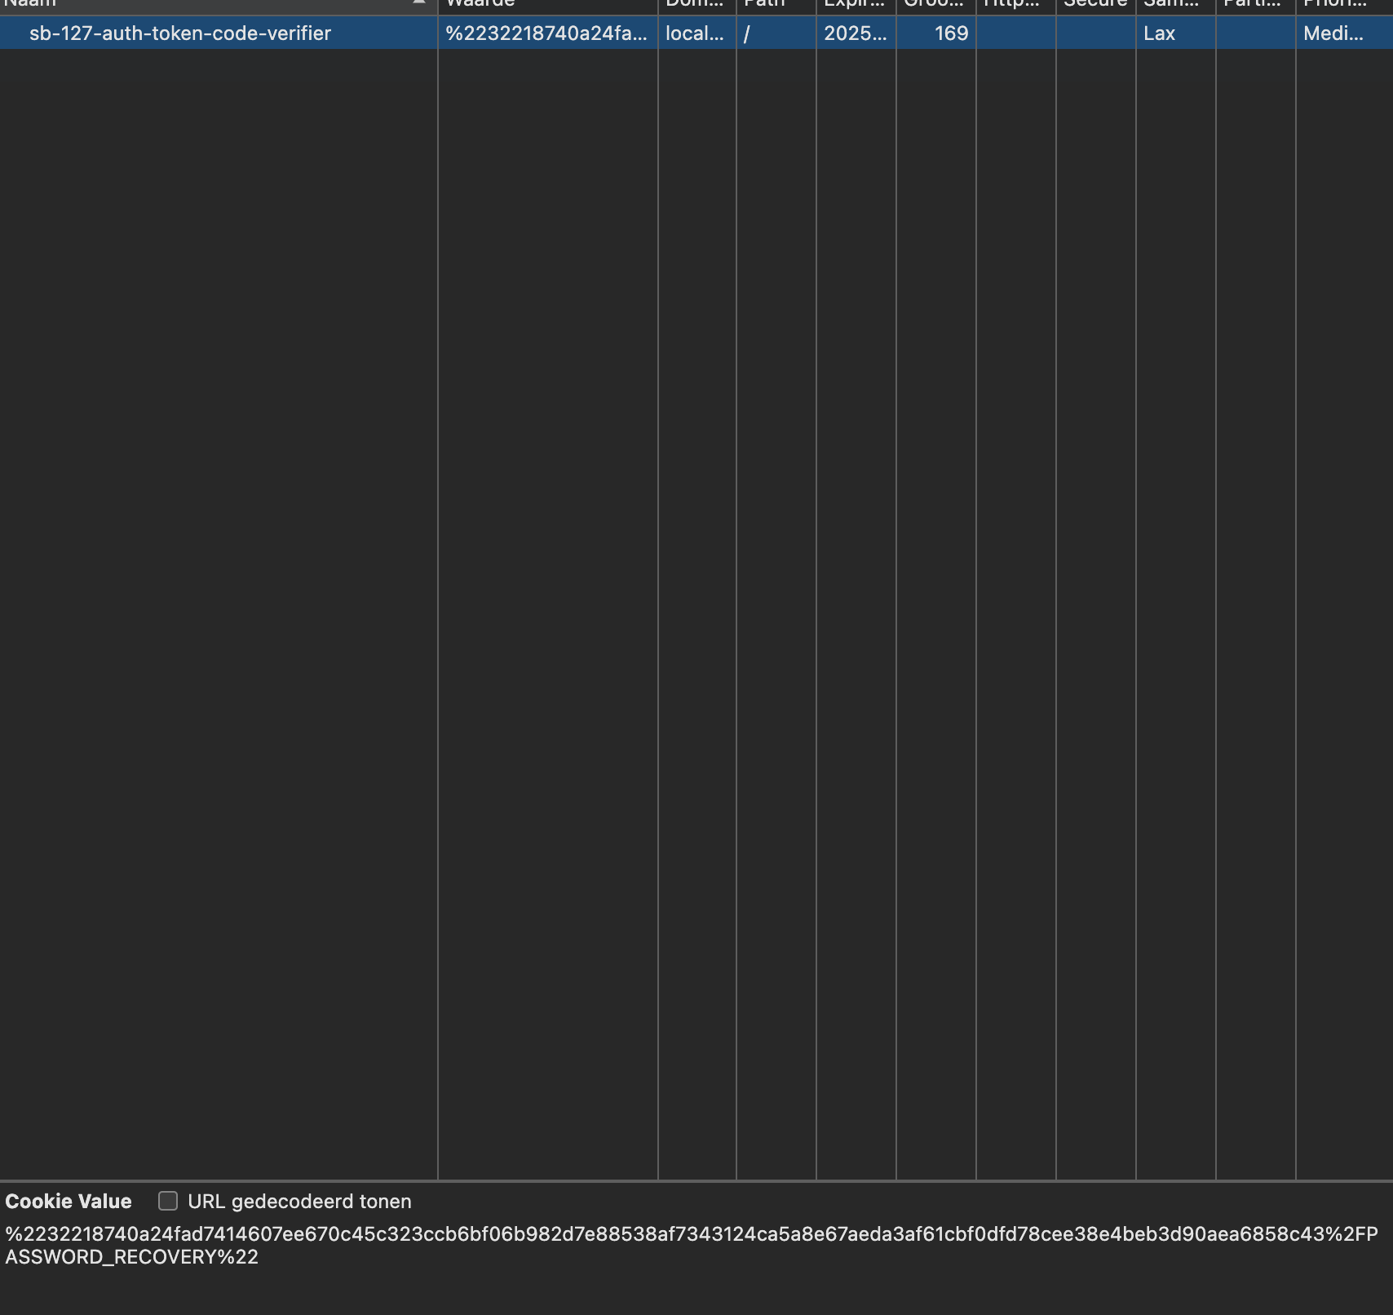Click the Lax SameSite cell
The image size is (1393, 1315).
coord(1159,33)
